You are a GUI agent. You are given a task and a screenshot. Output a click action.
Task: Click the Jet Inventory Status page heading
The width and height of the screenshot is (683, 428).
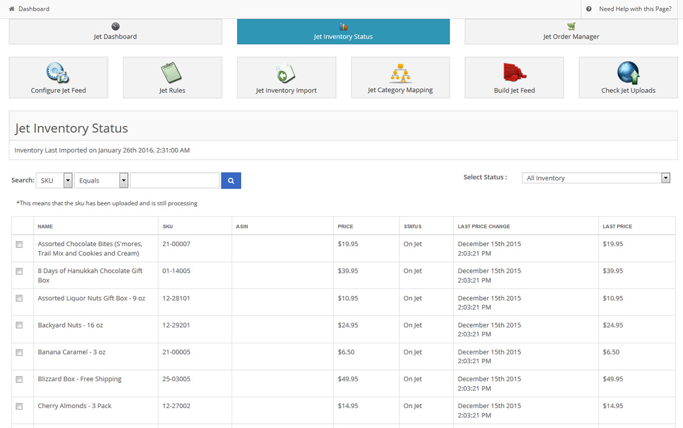tap(72, 128)
